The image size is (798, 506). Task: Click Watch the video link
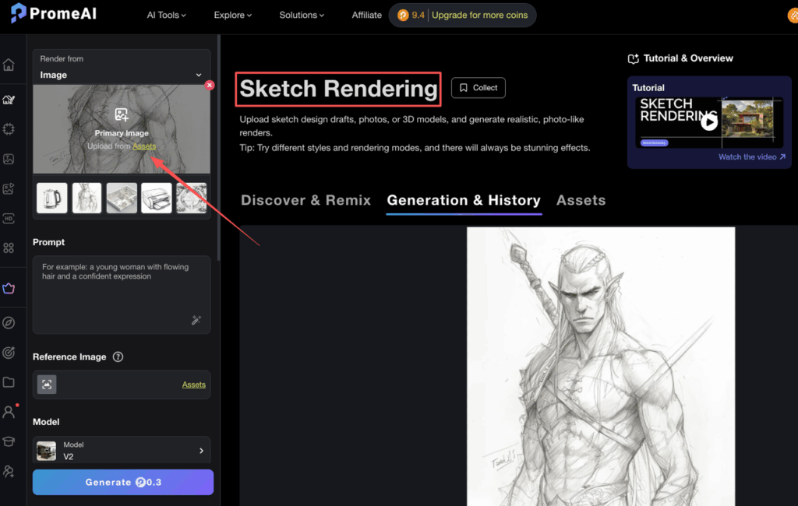(752, 157)
